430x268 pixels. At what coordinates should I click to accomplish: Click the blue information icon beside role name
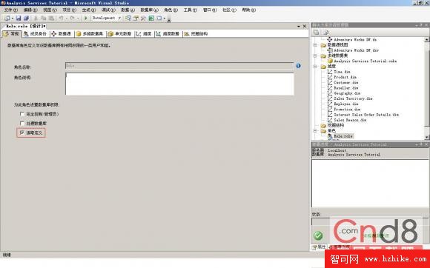[298, 66]
